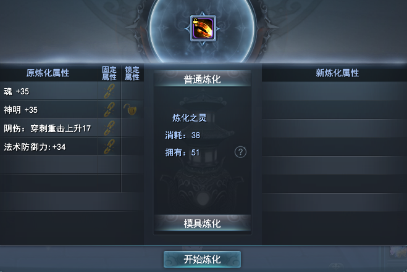The image size is (407, 272).
Task: Toggle the lock cell for 魂 +35
Action: (132, 91)
